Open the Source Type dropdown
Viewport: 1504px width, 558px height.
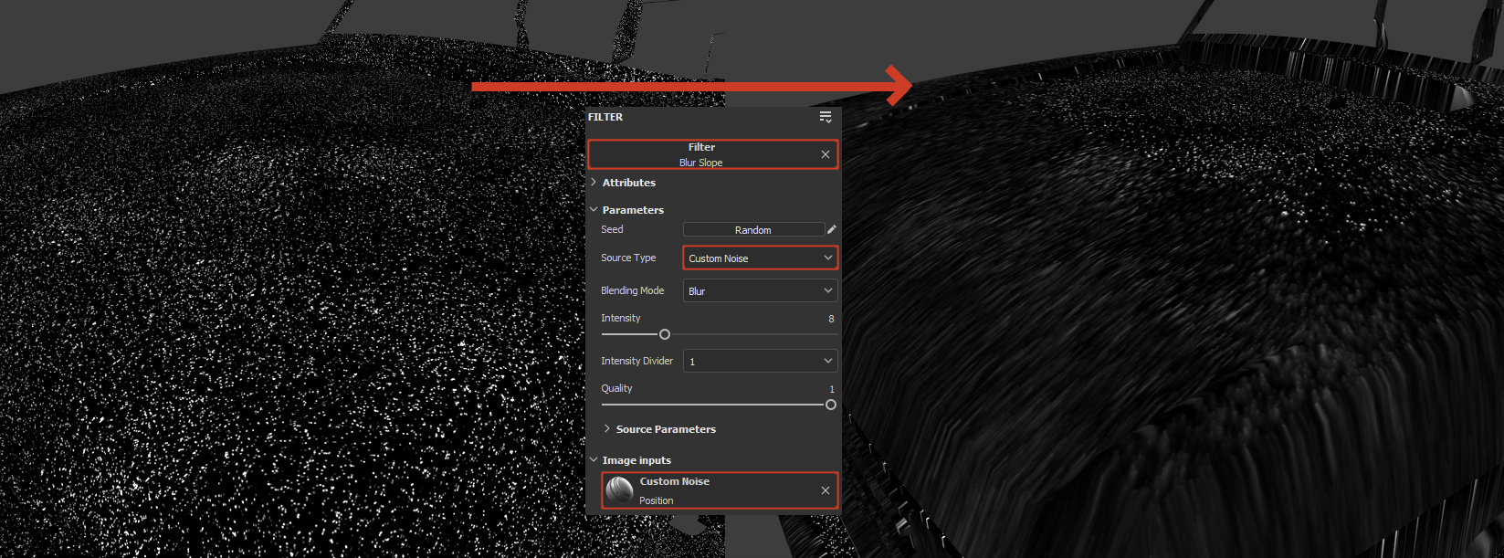coord(760,258)
